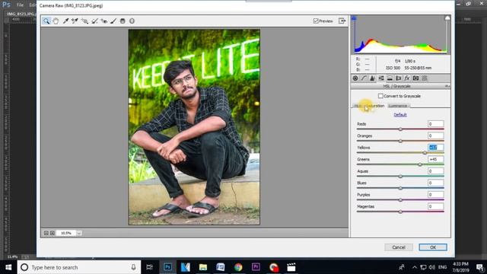487x274 pixels.
Task: Switch to the Saturation tab
Action: (x=375, y=106)
